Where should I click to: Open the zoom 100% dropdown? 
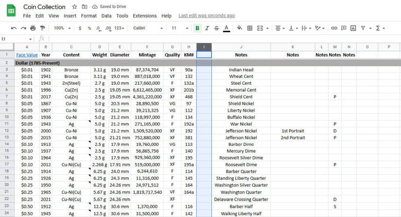click(61, 28)
